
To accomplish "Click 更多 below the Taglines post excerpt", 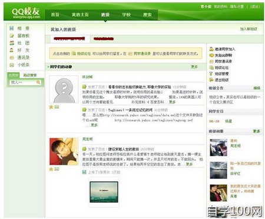I will pyautogui.click(x=94, y=125).
